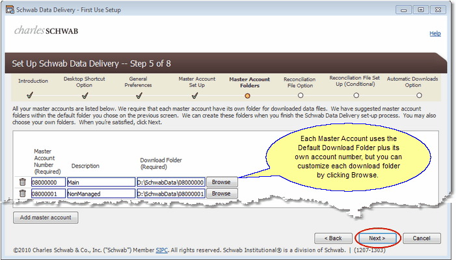Select master account number field 08000000
The image size is (456, 260).
(48, 182)
